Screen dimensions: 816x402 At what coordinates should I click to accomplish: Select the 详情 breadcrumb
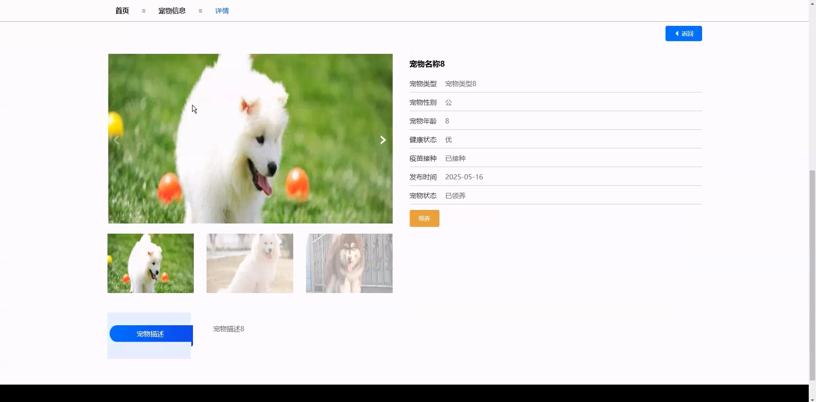[222, 11]
